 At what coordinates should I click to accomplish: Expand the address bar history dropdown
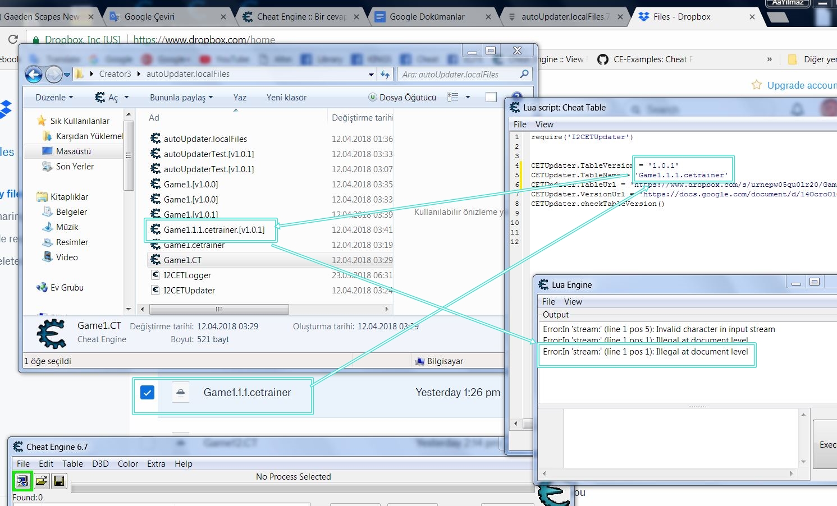tap(371, 74)
